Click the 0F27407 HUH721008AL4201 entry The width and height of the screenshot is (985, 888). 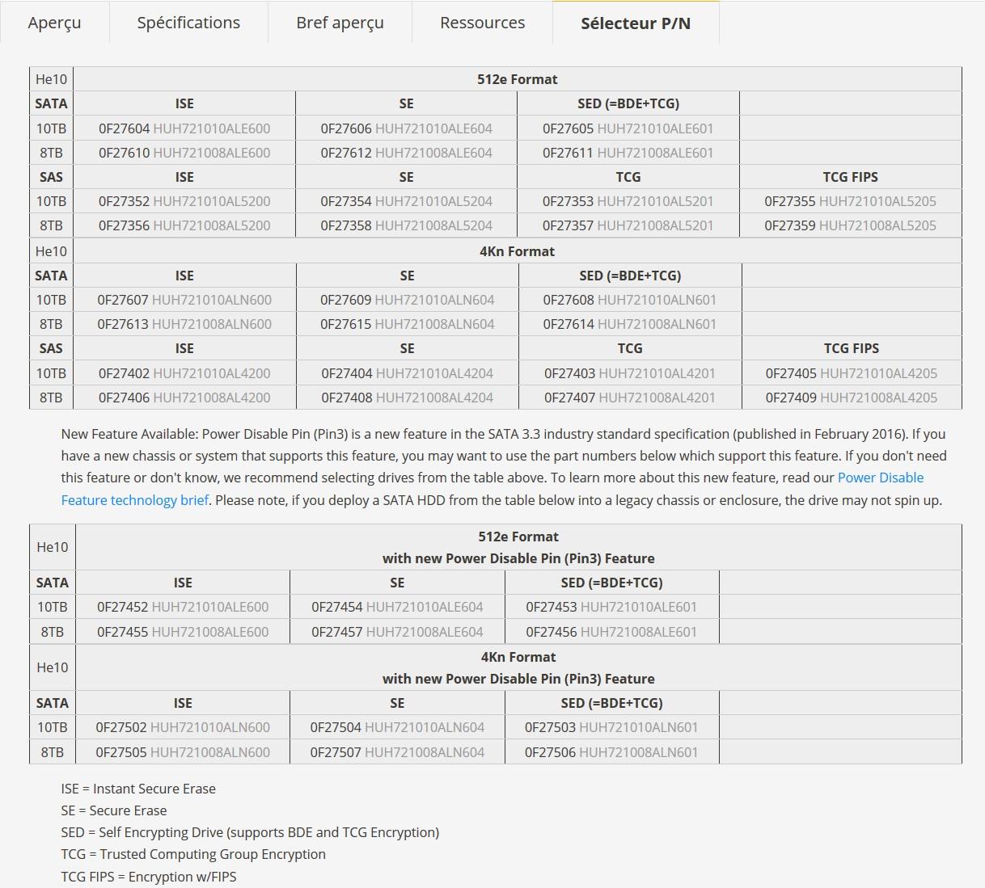click(630, 398)
